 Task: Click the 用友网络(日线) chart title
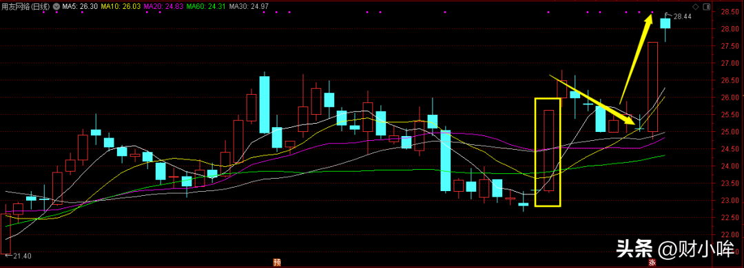[26, 7]
